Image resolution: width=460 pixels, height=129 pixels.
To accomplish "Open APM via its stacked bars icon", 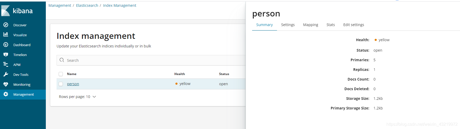I will [x=6, y=64].
